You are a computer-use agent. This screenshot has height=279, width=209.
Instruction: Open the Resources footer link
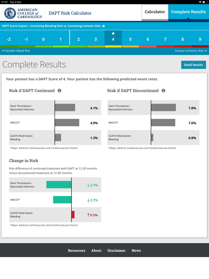pyautogui.click(x=76, y=251)
